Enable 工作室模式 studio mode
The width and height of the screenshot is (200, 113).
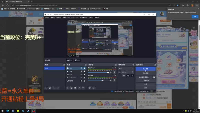[x=145, y=81]
